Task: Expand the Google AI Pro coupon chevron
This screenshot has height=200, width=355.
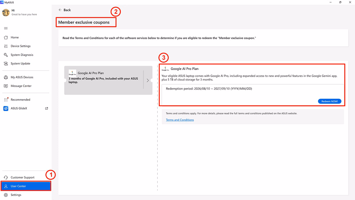Action: [x=148, y=81]
